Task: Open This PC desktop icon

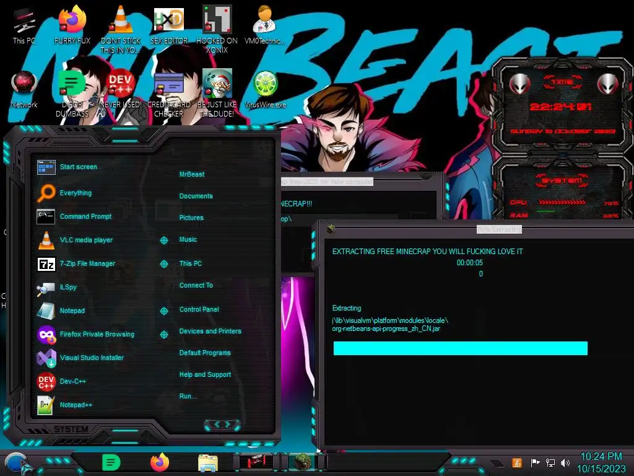Action: [x=24, y=26]
